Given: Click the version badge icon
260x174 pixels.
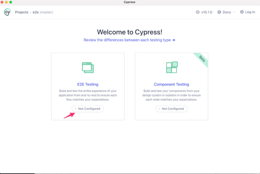Looking at the screenshot, I should tap(198, 12).
